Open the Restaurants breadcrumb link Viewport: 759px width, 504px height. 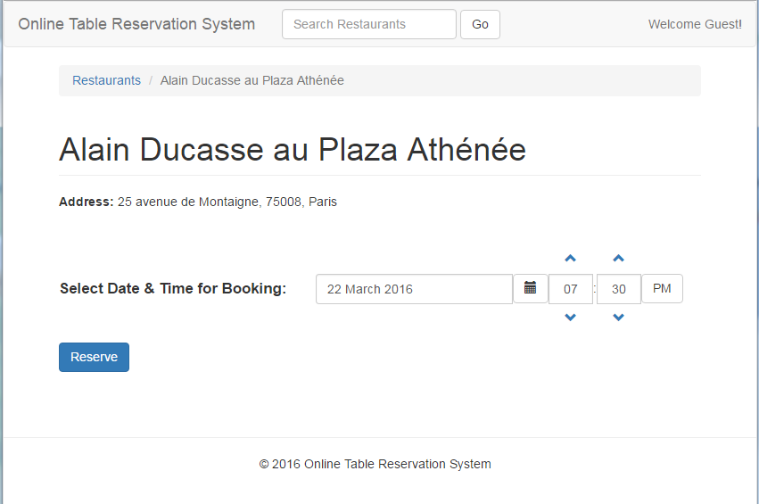click(x=106, y=80)
